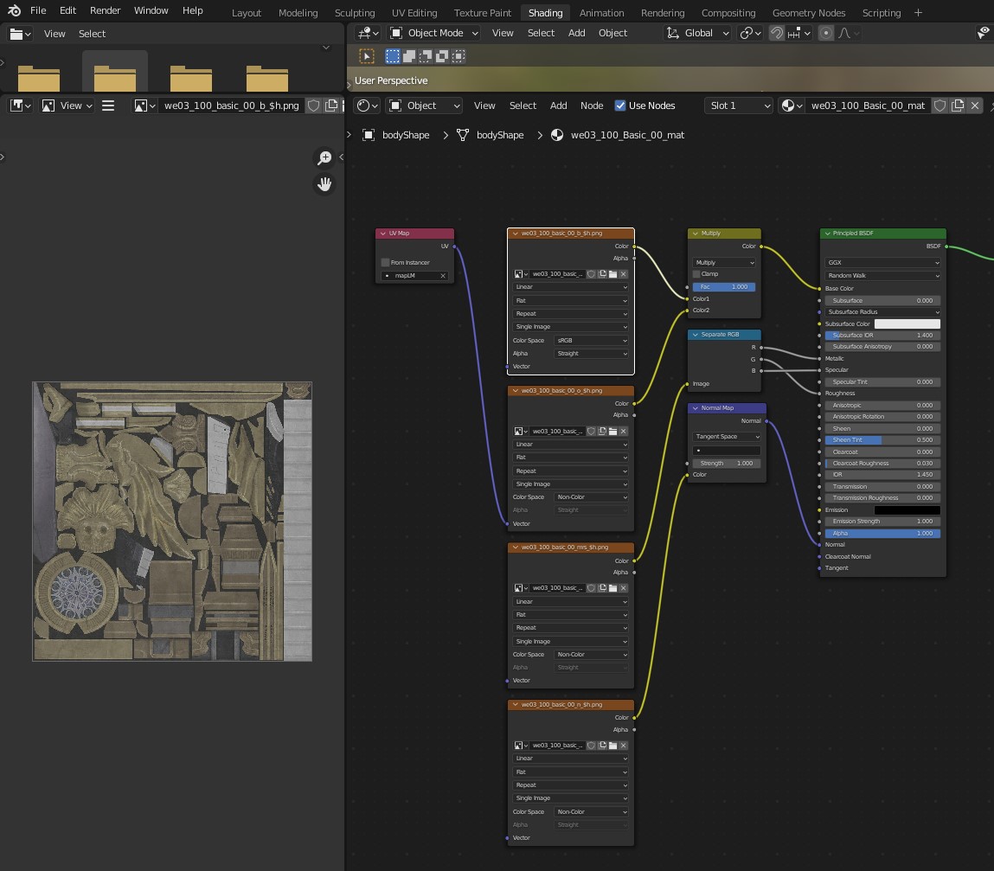The height and width of the screenshot is (871, 994).
Task: Select the pan hand tool icon
Action: click(324, 184)
